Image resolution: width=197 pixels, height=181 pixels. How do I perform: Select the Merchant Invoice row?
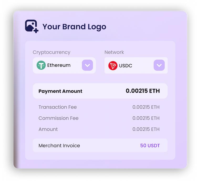100,145
